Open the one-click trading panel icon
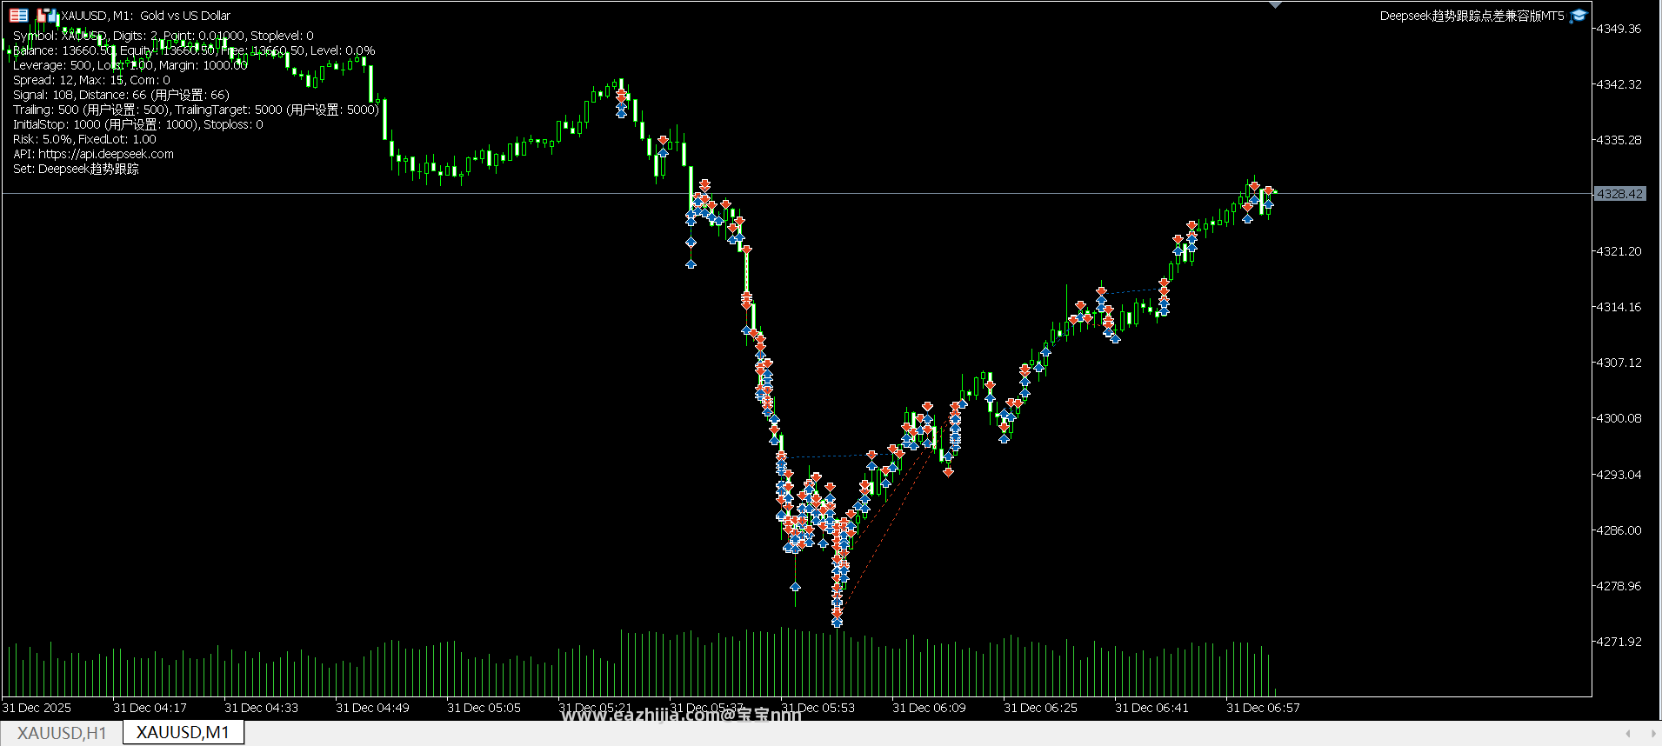Viewport: 1662px width, 746px height. (x=18, y=15)
